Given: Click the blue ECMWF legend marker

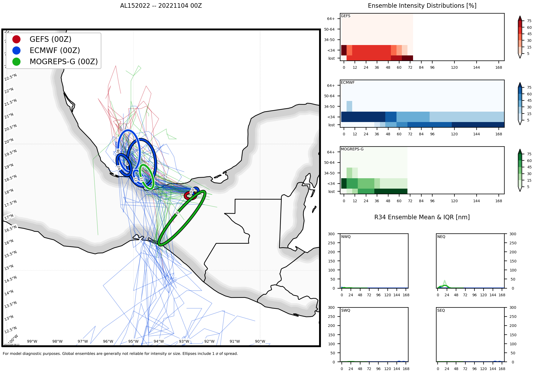Looking at the screenshot, I should click(x=17, y=50).
